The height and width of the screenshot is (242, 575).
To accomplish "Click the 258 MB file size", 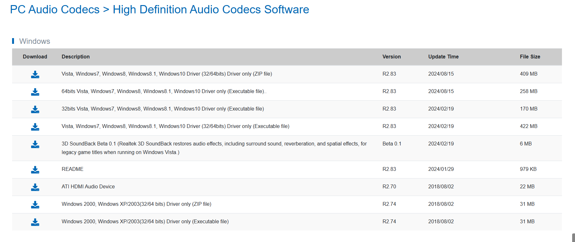I will 529,91.
